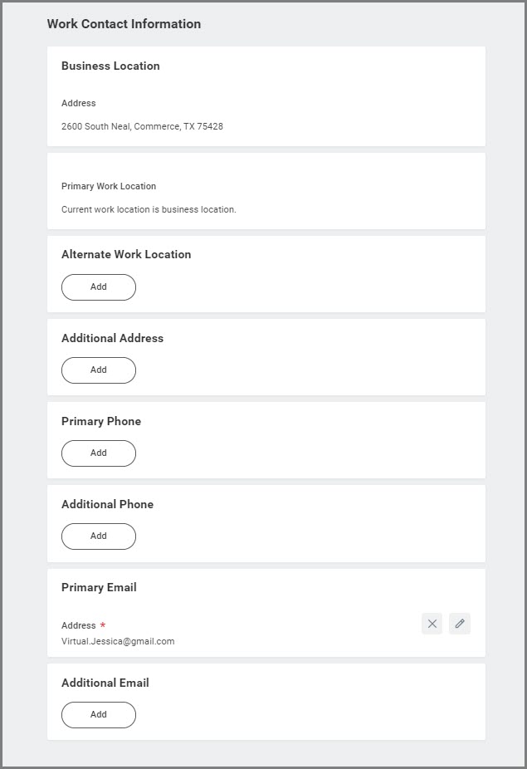The width and height of the screenshot is (527, 769).
Task: Click the Primary Work Location label
Action: (x=109, y=187)
